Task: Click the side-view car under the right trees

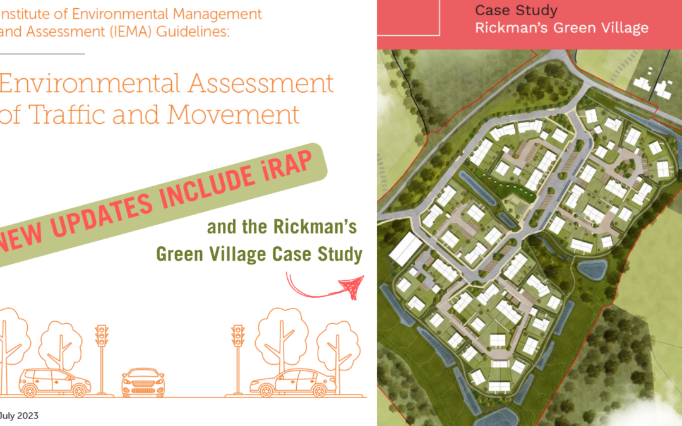Action: [x=293, y=382]
